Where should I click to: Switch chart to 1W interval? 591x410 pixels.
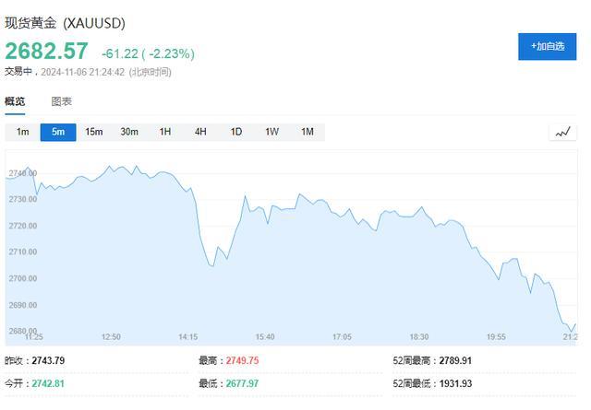[271, 132]
